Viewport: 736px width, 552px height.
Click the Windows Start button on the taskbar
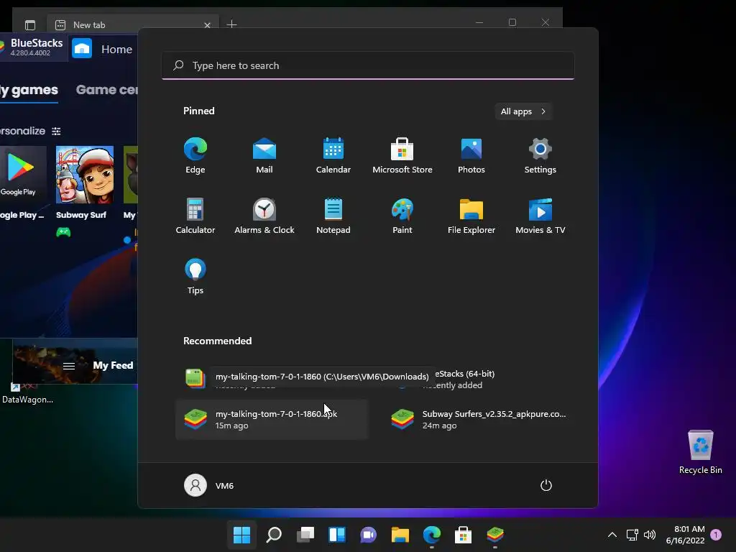click(241, 535)
